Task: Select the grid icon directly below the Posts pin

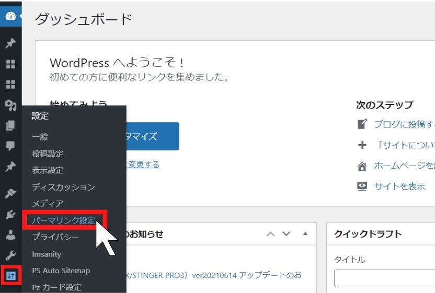Action: point(10,64)
